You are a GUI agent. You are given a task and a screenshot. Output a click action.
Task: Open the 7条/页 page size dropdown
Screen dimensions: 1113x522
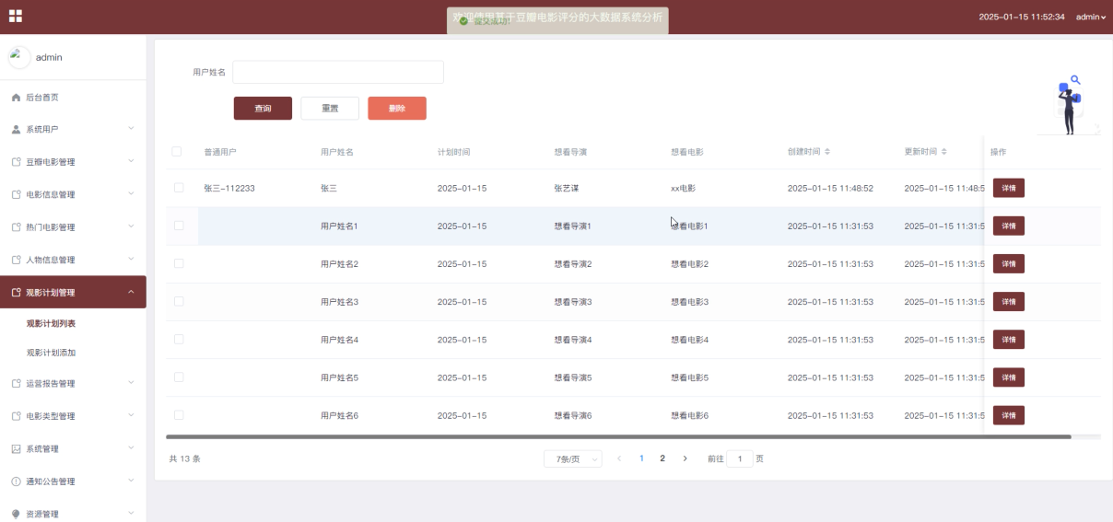pyautogui.click(x=573, y=458)
